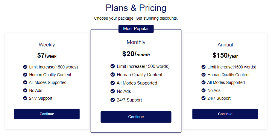The width and height of the screenshot is (272, 139).
Task: Click the Weekly plan title
Action: coord(47,45)
